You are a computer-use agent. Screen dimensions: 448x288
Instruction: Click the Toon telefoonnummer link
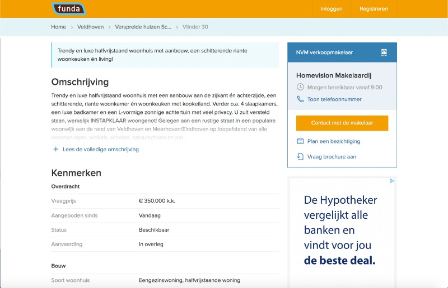[334, 99]
